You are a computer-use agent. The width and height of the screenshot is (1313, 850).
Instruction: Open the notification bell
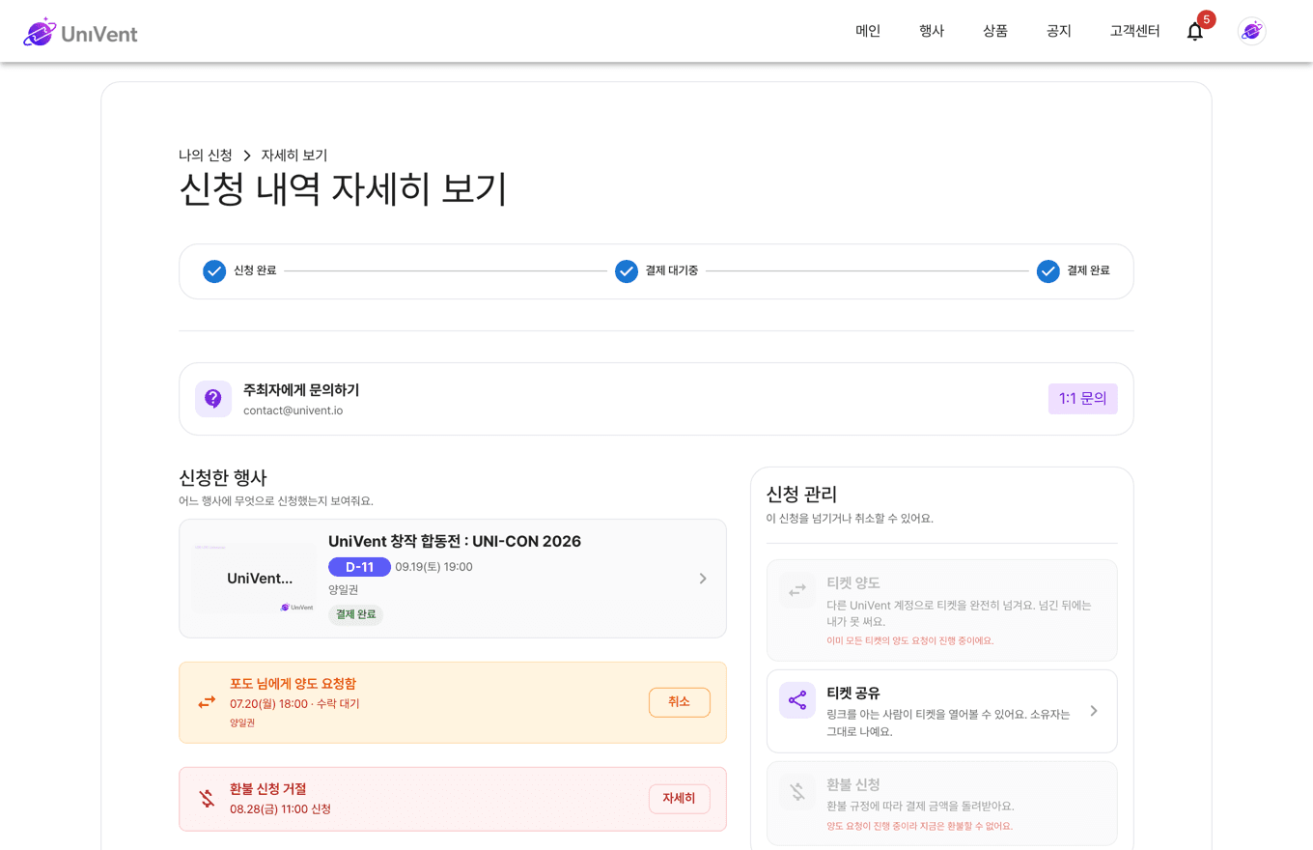tap(1195, 32)
